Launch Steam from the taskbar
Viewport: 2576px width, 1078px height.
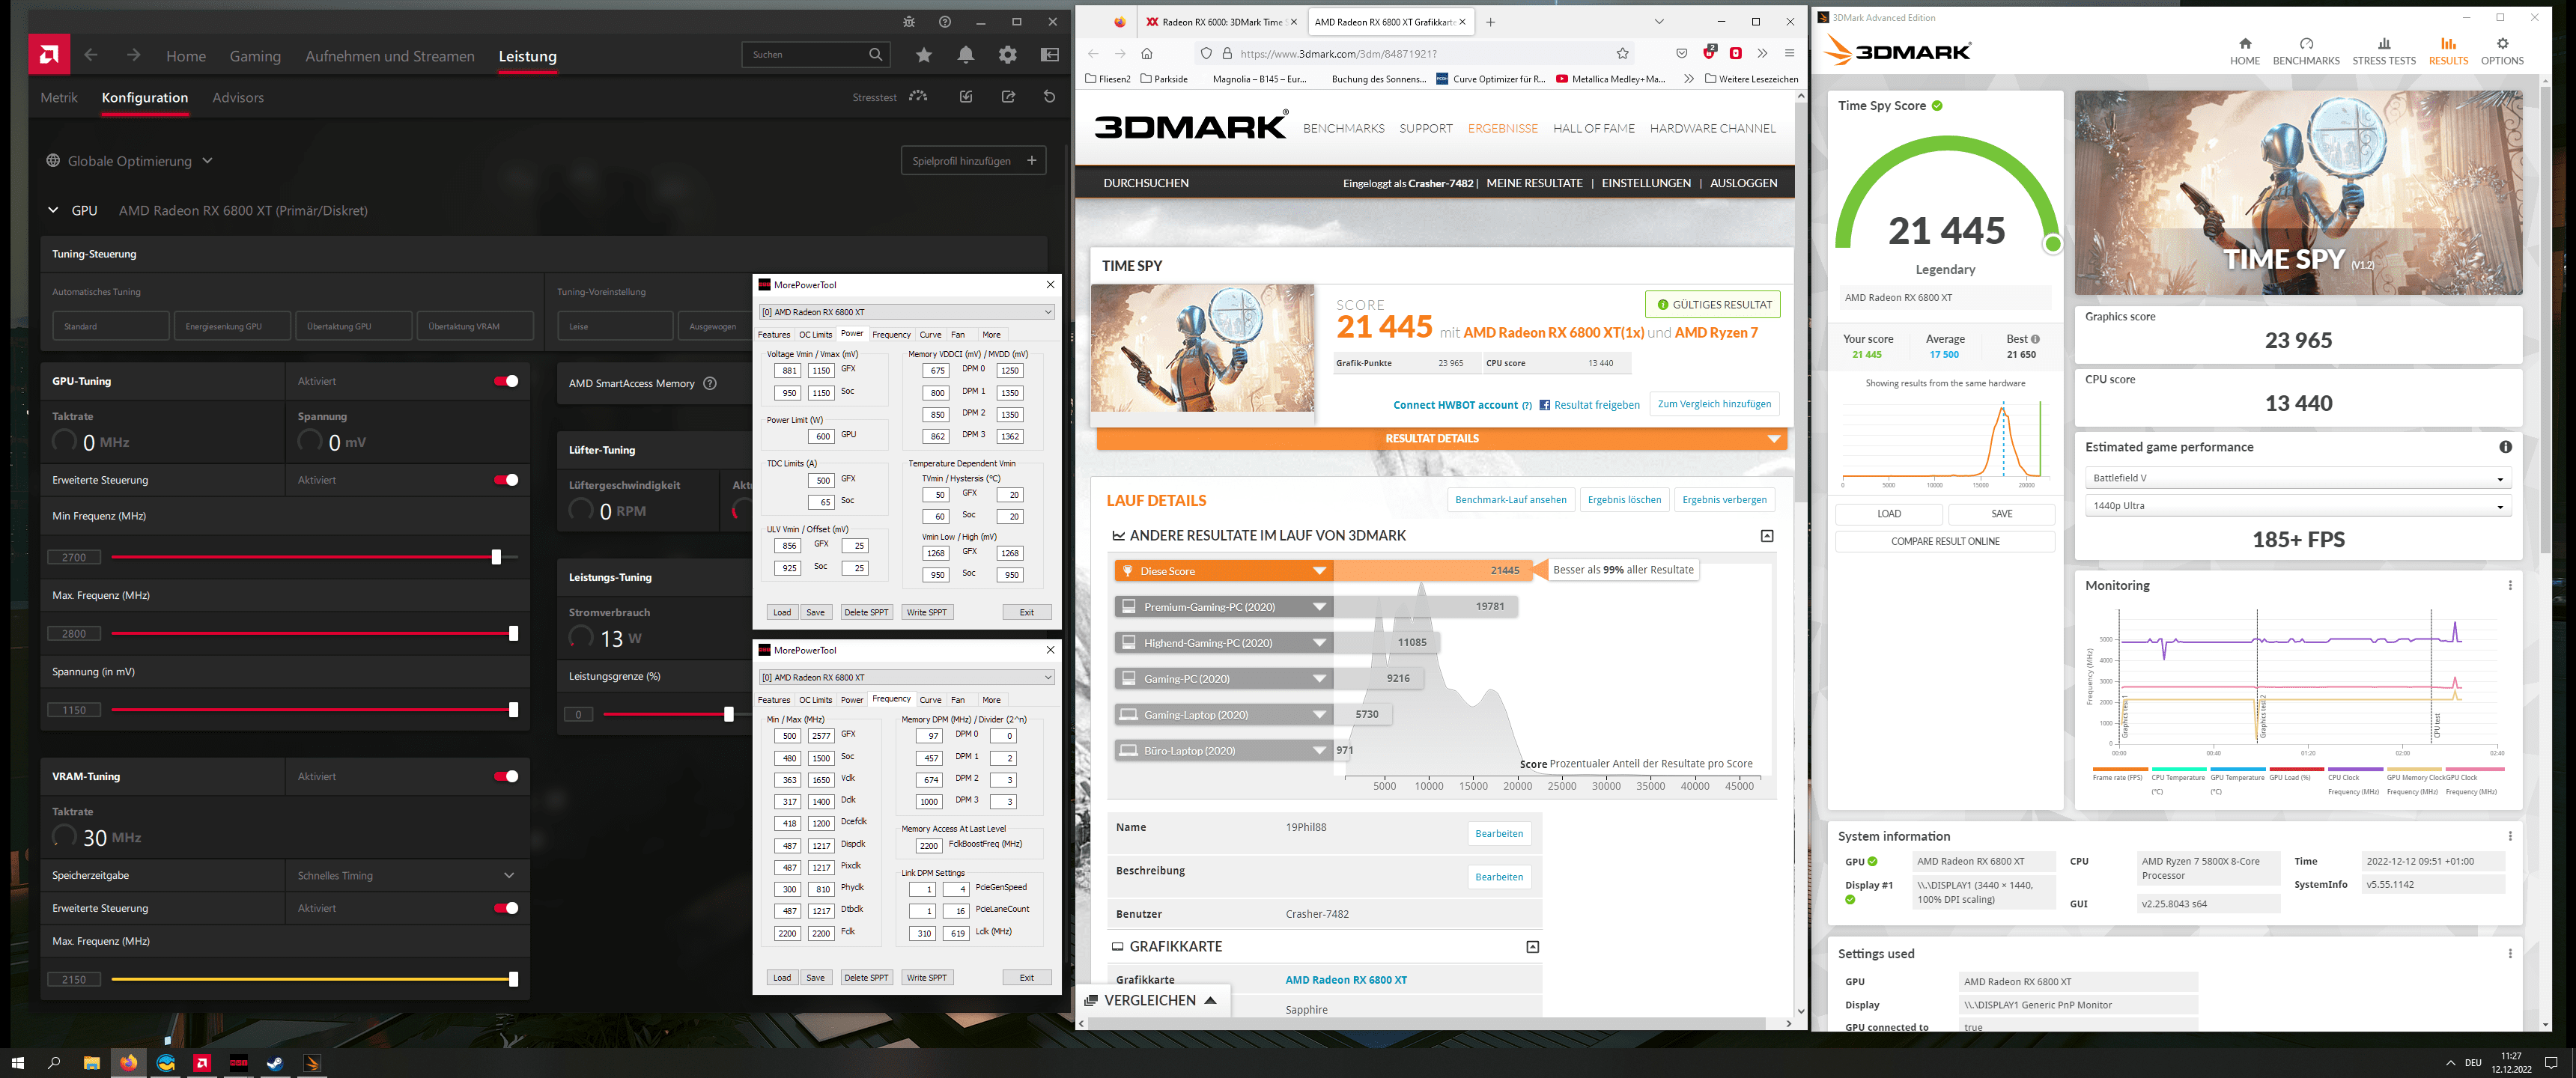pos(275,1063)
